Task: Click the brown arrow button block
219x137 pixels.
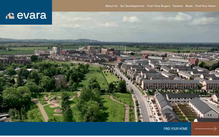Action: [x=205, y=129]
